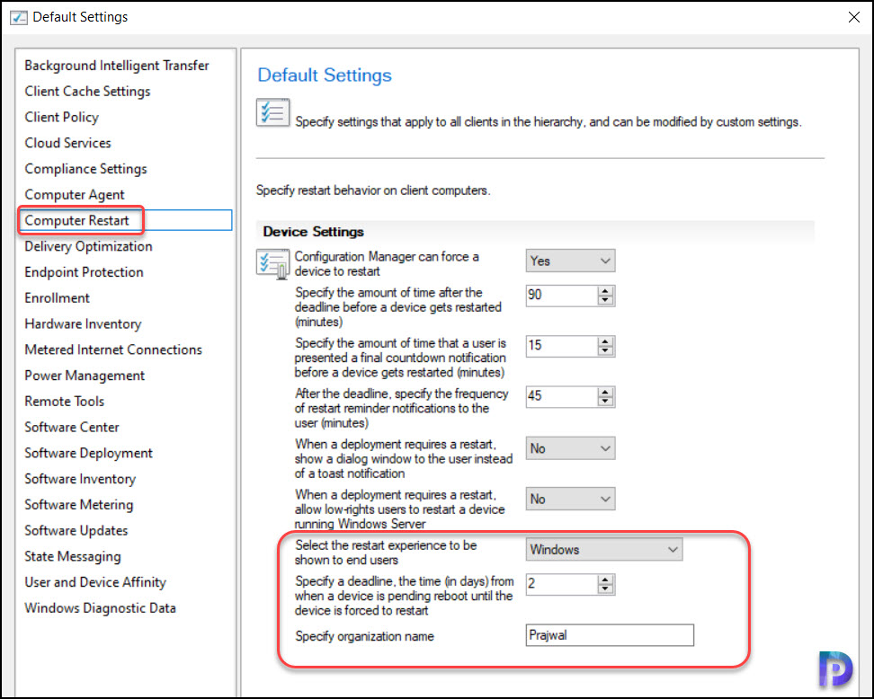Select State Messaging in the list
Screen dimensions: 874x699
73,556
